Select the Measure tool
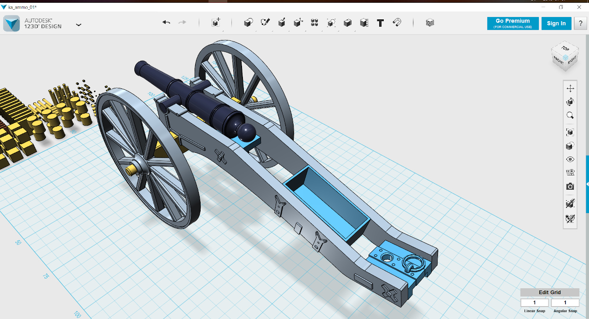 [x=364, y=23]
